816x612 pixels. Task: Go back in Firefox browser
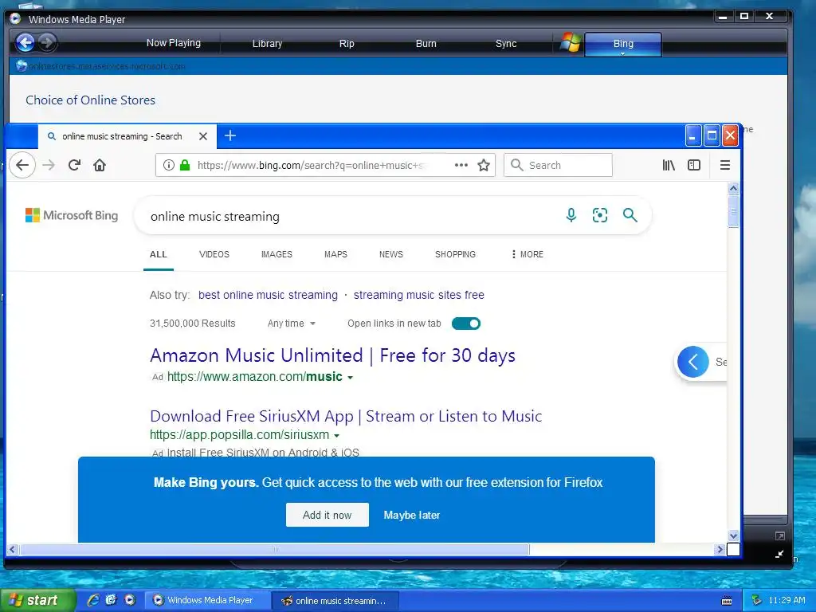click(x=22, y=165)
